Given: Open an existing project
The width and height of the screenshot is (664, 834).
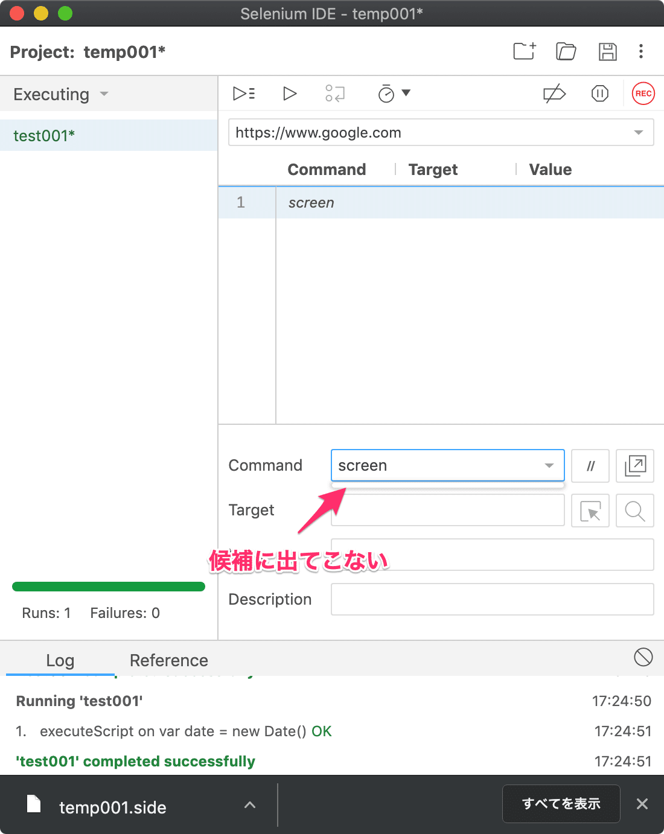Looking at the screenshot, I should pyautogui.click(x=566, y=52).
